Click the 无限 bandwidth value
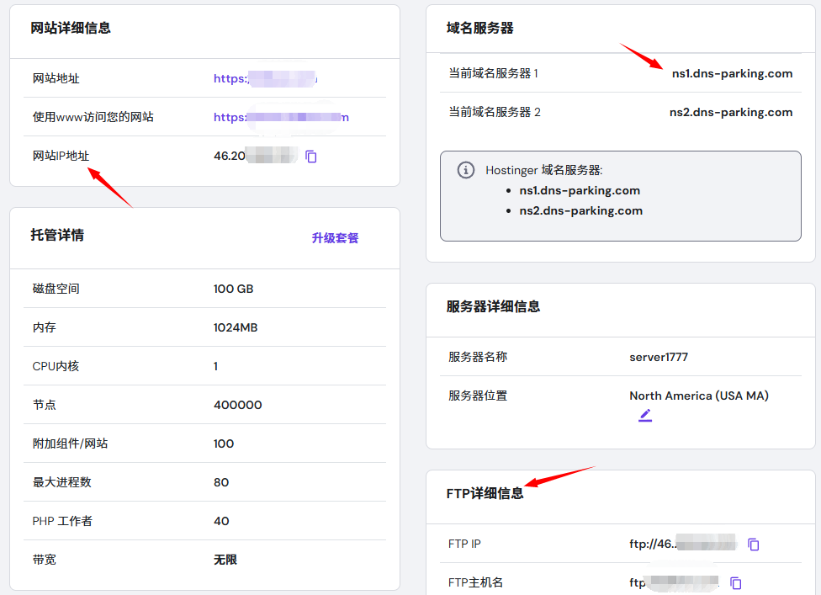The image size is (821, 595). tap(225, 560)
